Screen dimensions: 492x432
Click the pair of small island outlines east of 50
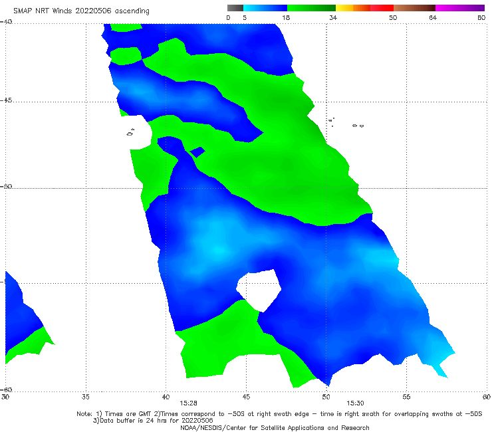click(358, 126)
